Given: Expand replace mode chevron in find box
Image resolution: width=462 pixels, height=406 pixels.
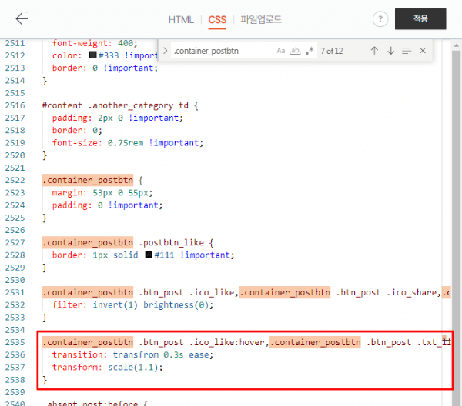Looking at the screenshot, I should (x=165, y=51).
